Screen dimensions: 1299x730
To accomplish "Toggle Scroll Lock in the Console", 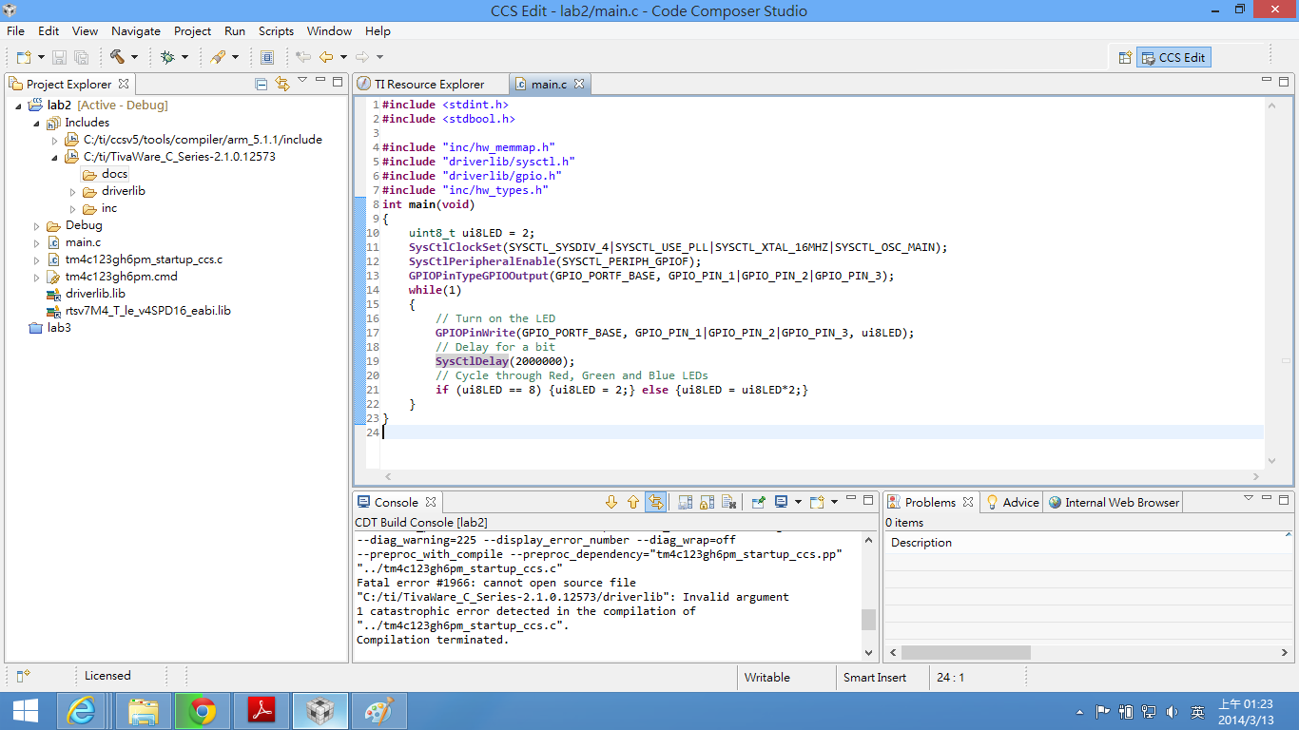I will click(x=707, y=502).
